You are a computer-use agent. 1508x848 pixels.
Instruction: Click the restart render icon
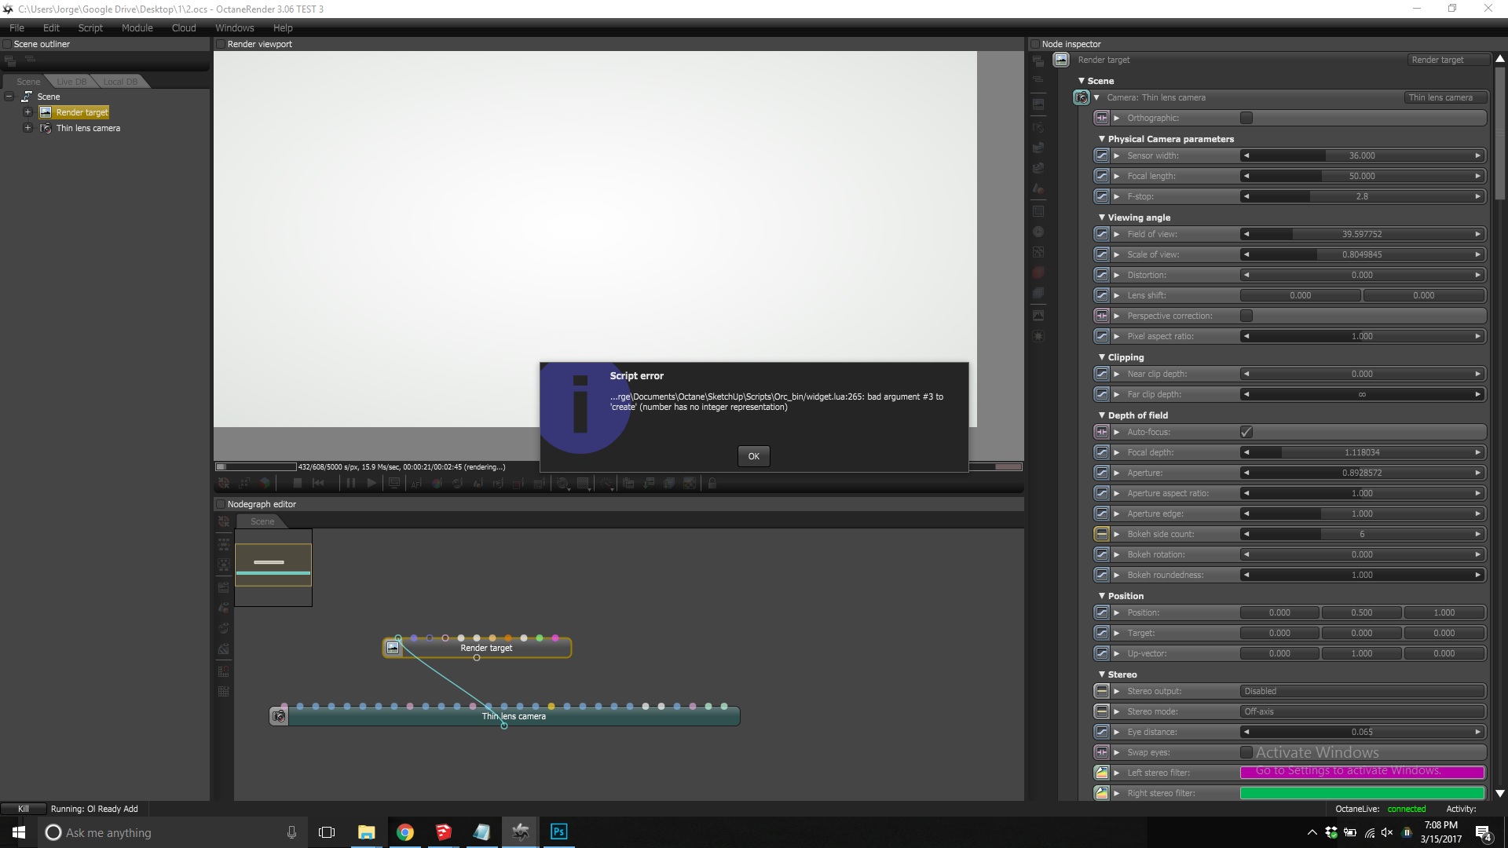click(318, 484)
